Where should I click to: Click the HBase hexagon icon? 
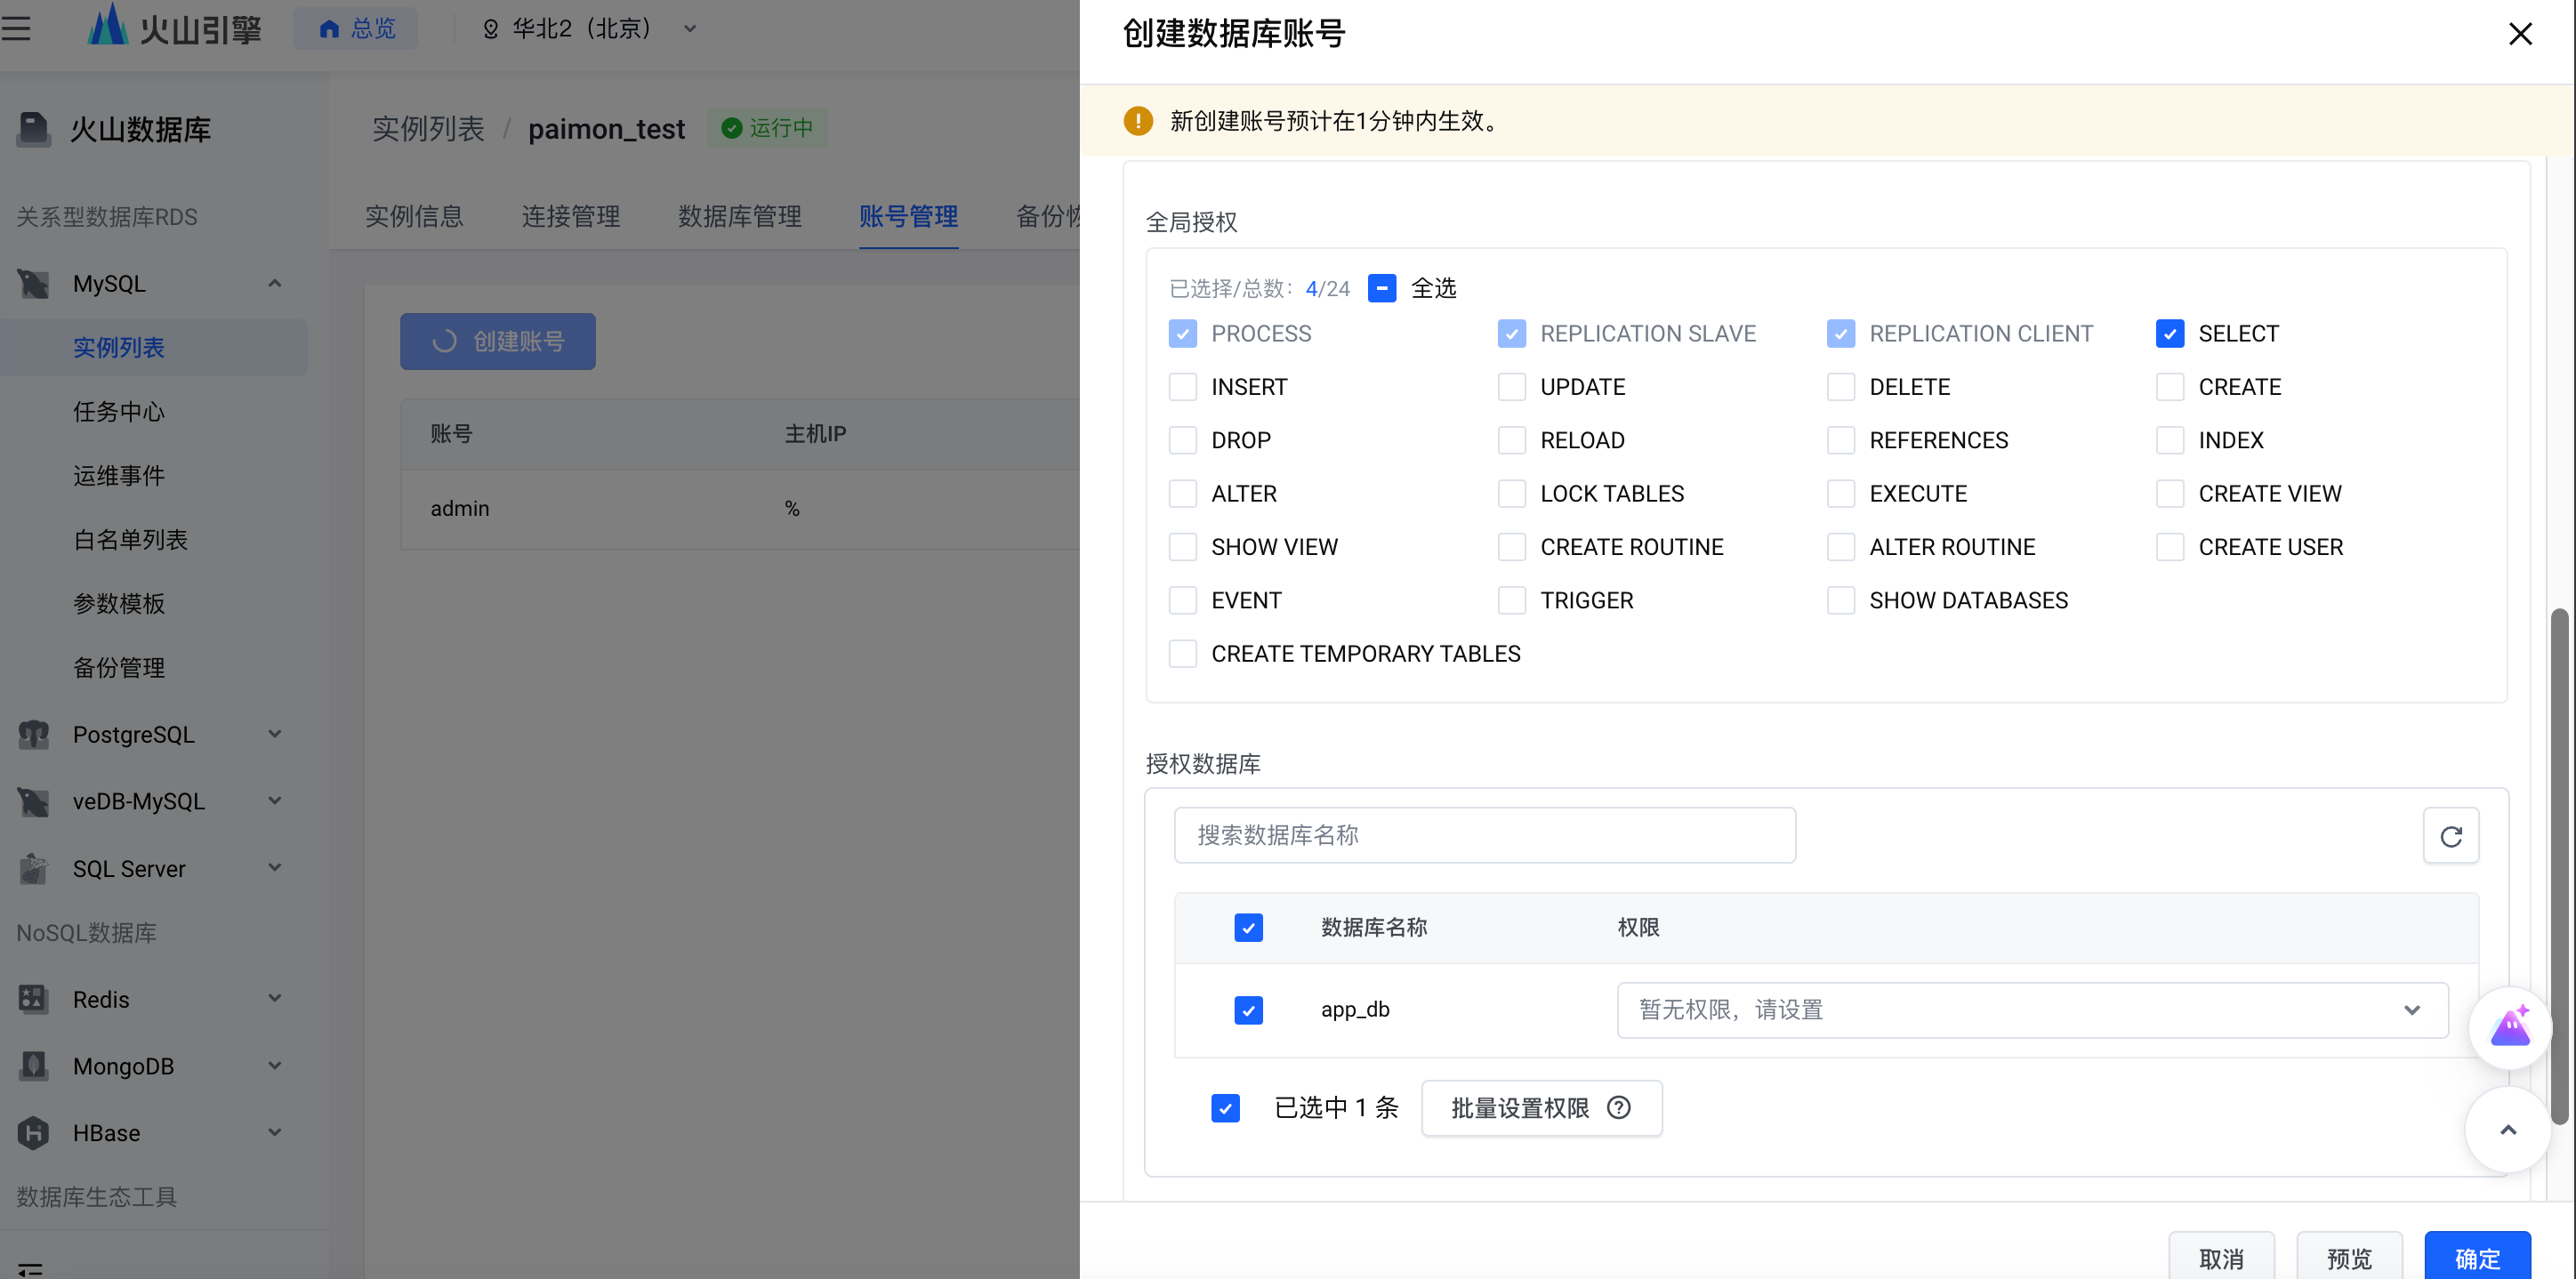point(33,1133)
